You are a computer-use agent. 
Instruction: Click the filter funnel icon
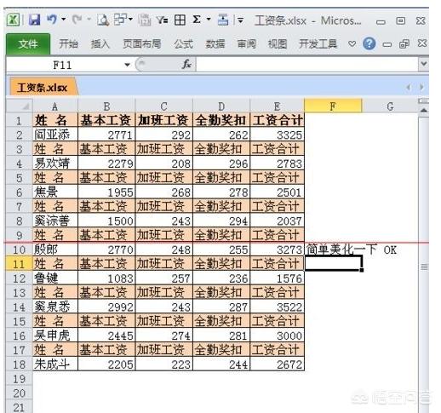[x=162, y=20]
